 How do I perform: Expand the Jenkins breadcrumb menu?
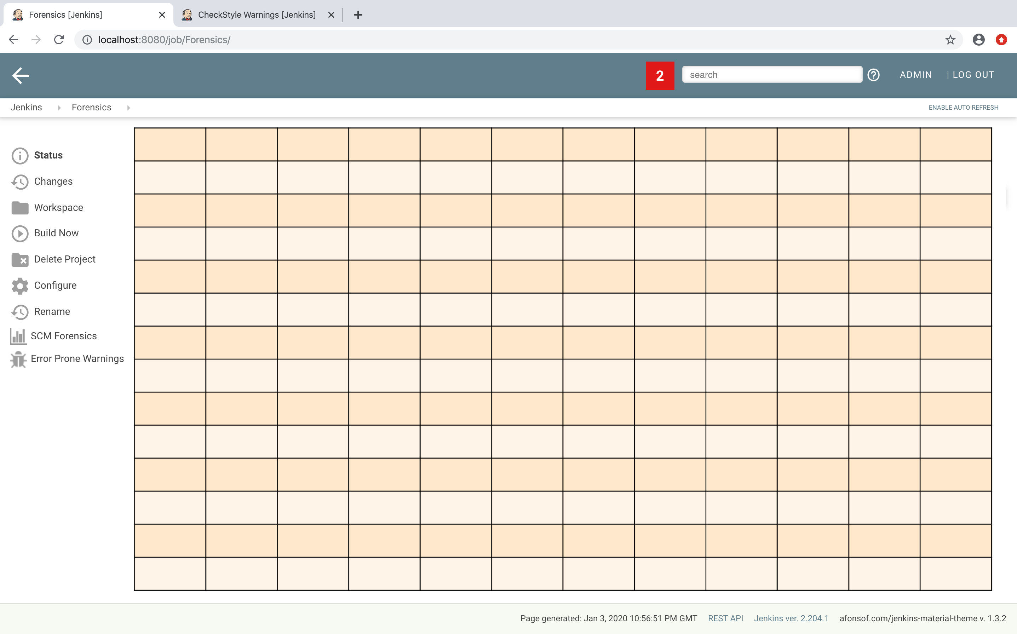[x=59, y=107]
